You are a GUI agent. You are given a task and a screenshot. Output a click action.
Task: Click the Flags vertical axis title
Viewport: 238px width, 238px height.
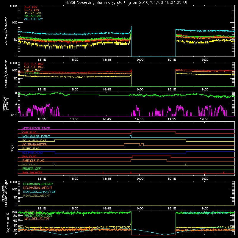(12, 148)
